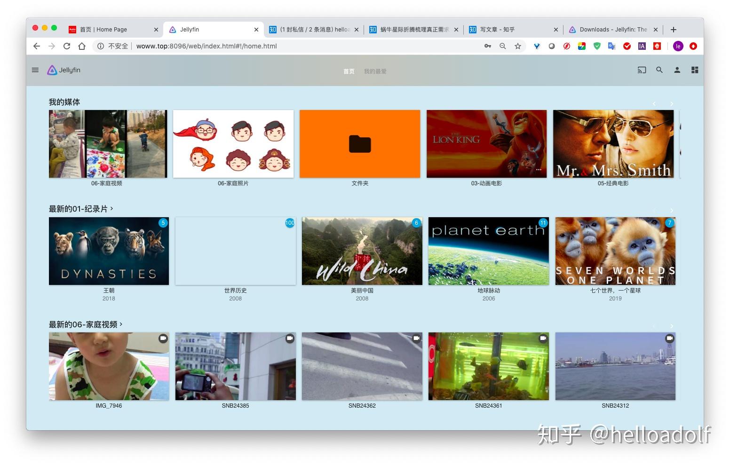Open the user profile icon

click(x=677, y=70)
